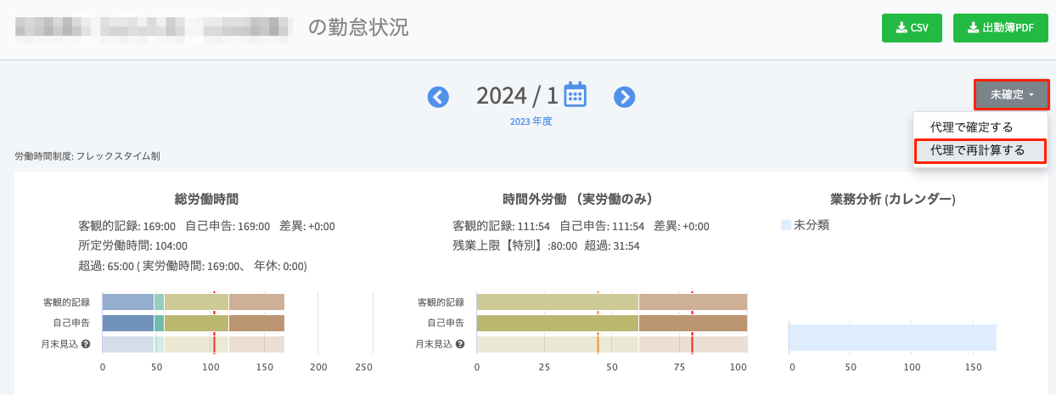Screen dimensions: 1056x395
Task: Click olive segment of 客観的記録 bar in 時間外労働
Action: point(556,302)
